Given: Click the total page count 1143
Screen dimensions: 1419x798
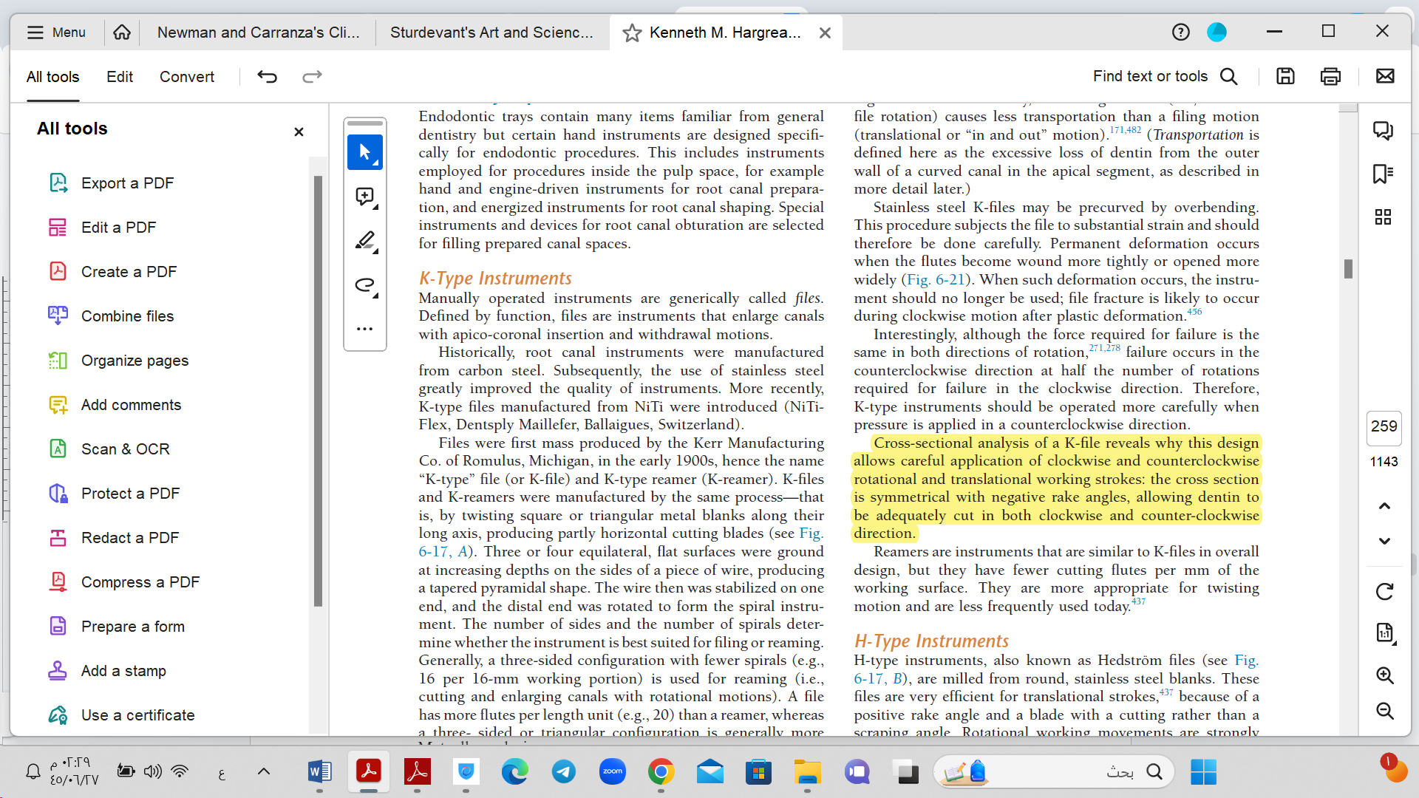Looking at the screenshot, I should click(x=1384, y=462).
